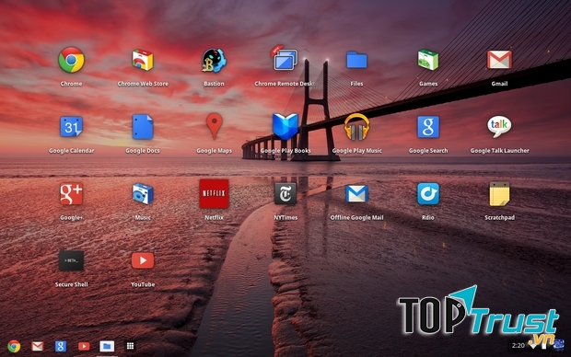This screenshot has height=357, width=571.
Task: Click the Google Search icon on the shelf
Action: coord(61,346)
